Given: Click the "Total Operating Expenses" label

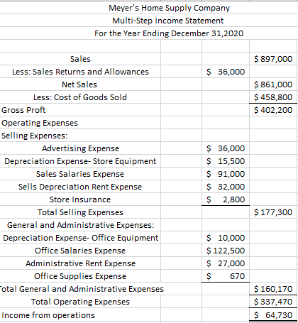Looking at the screenshot, I should pos(80,302).
